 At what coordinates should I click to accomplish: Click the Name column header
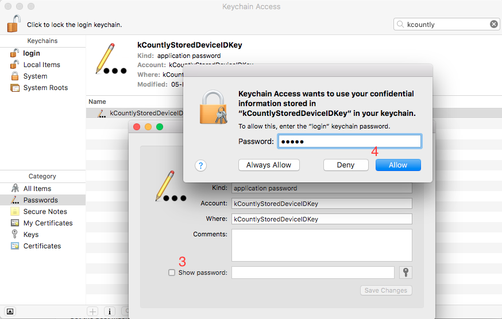[x=97, y=102]
